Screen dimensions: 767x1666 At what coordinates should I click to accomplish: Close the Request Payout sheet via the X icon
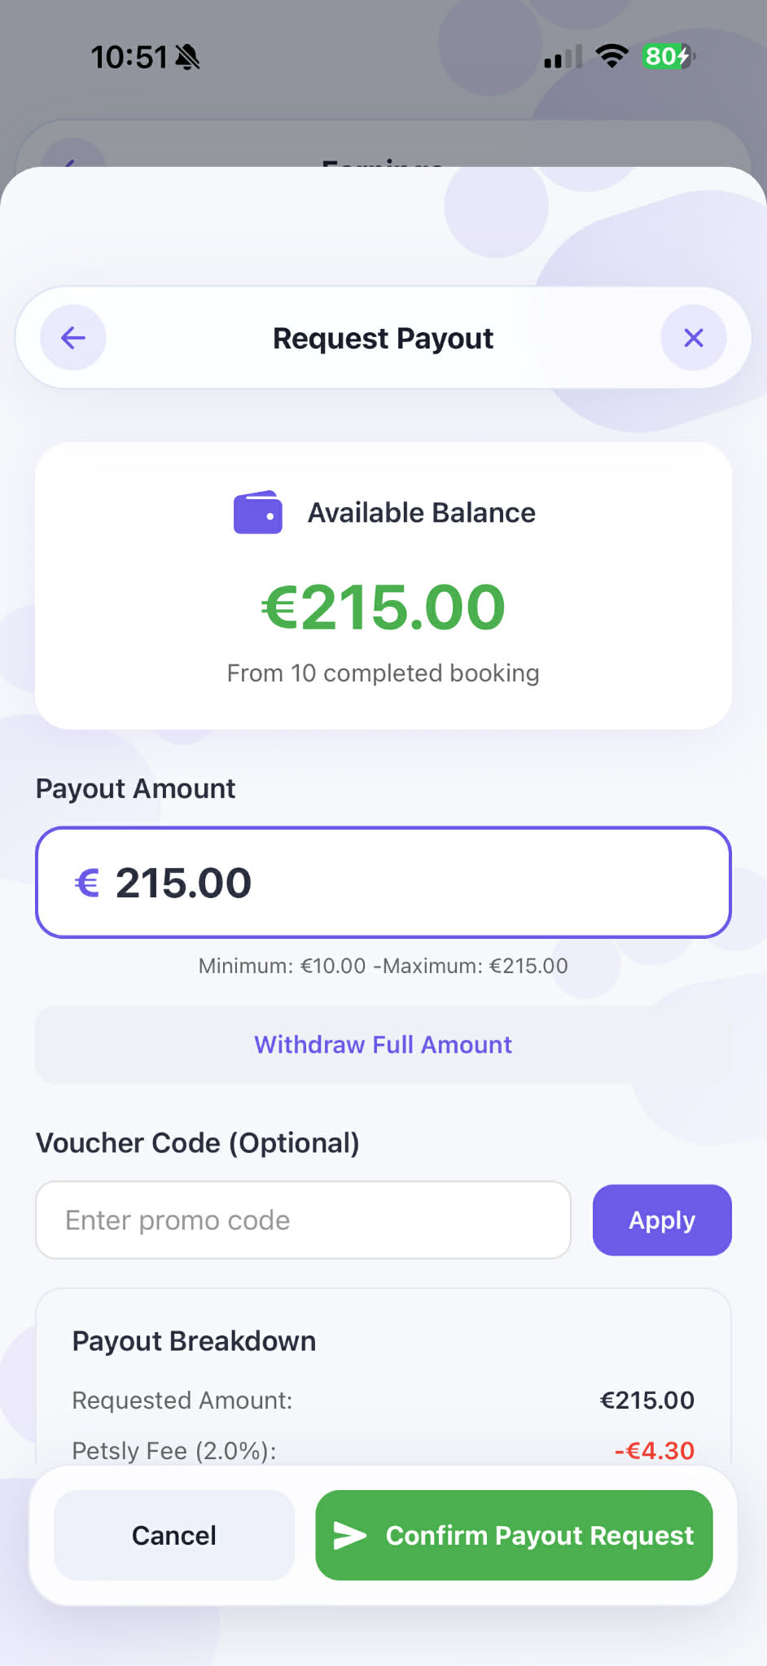tap(693, 337)
